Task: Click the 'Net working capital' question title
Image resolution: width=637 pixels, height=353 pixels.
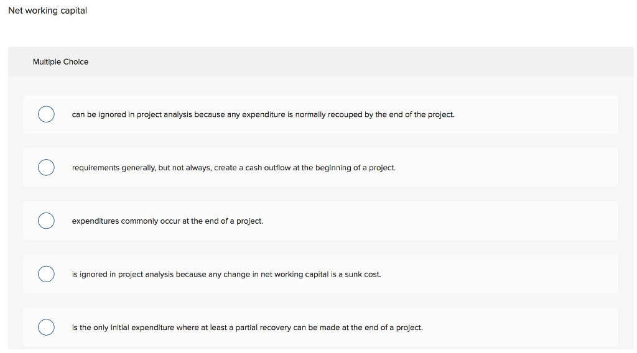Action: pyautogui.click(x=47, y=11)
